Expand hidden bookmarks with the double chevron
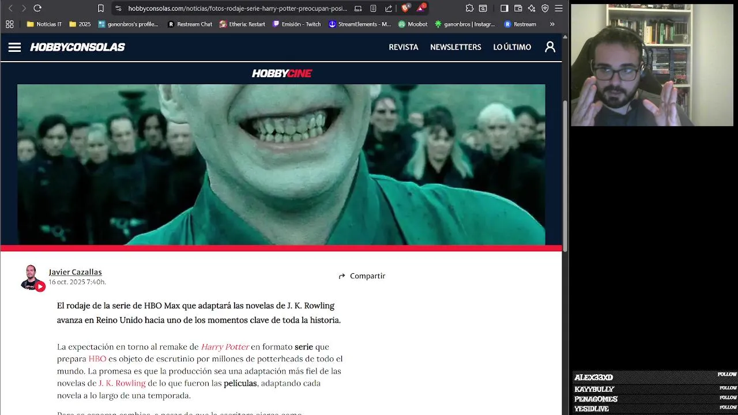This screenshot has height=415, width=738. pyautogui.click(x=552, y=24)
